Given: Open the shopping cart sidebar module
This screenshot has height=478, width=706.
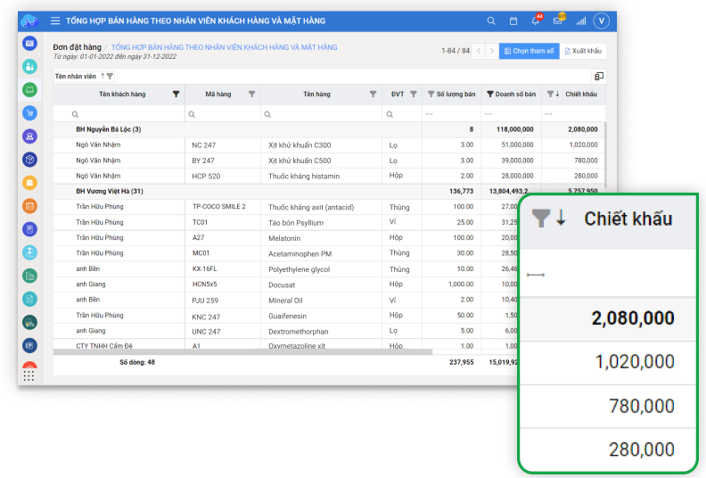Looking at the screenshot, I should pyautogui.click(x=30, y=113).
